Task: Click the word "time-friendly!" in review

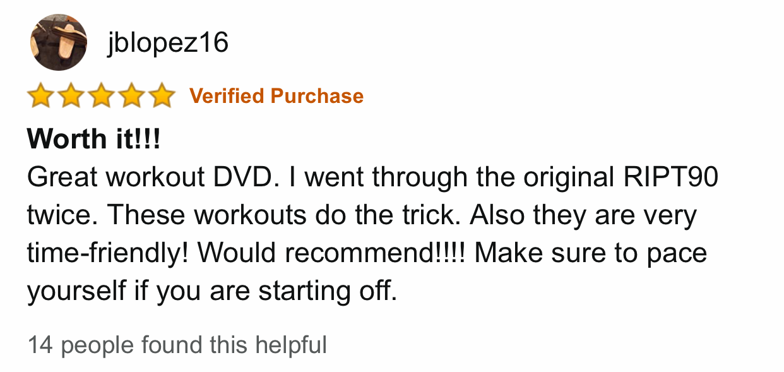Action: (108, 253)
